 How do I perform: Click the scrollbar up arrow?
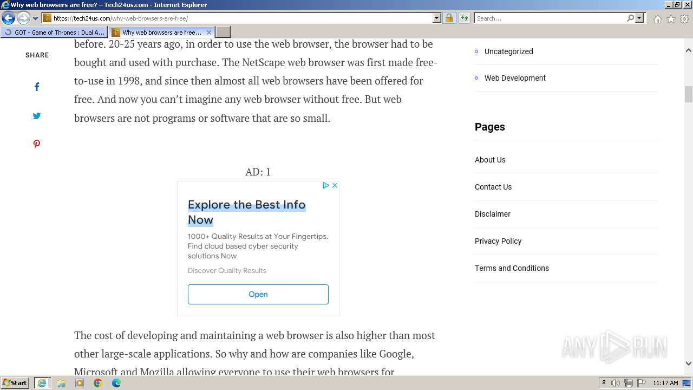[688, 50]
